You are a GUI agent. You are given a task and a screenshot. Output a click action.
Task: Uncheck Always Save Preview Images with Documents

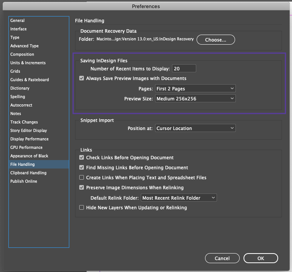point(82,78)
